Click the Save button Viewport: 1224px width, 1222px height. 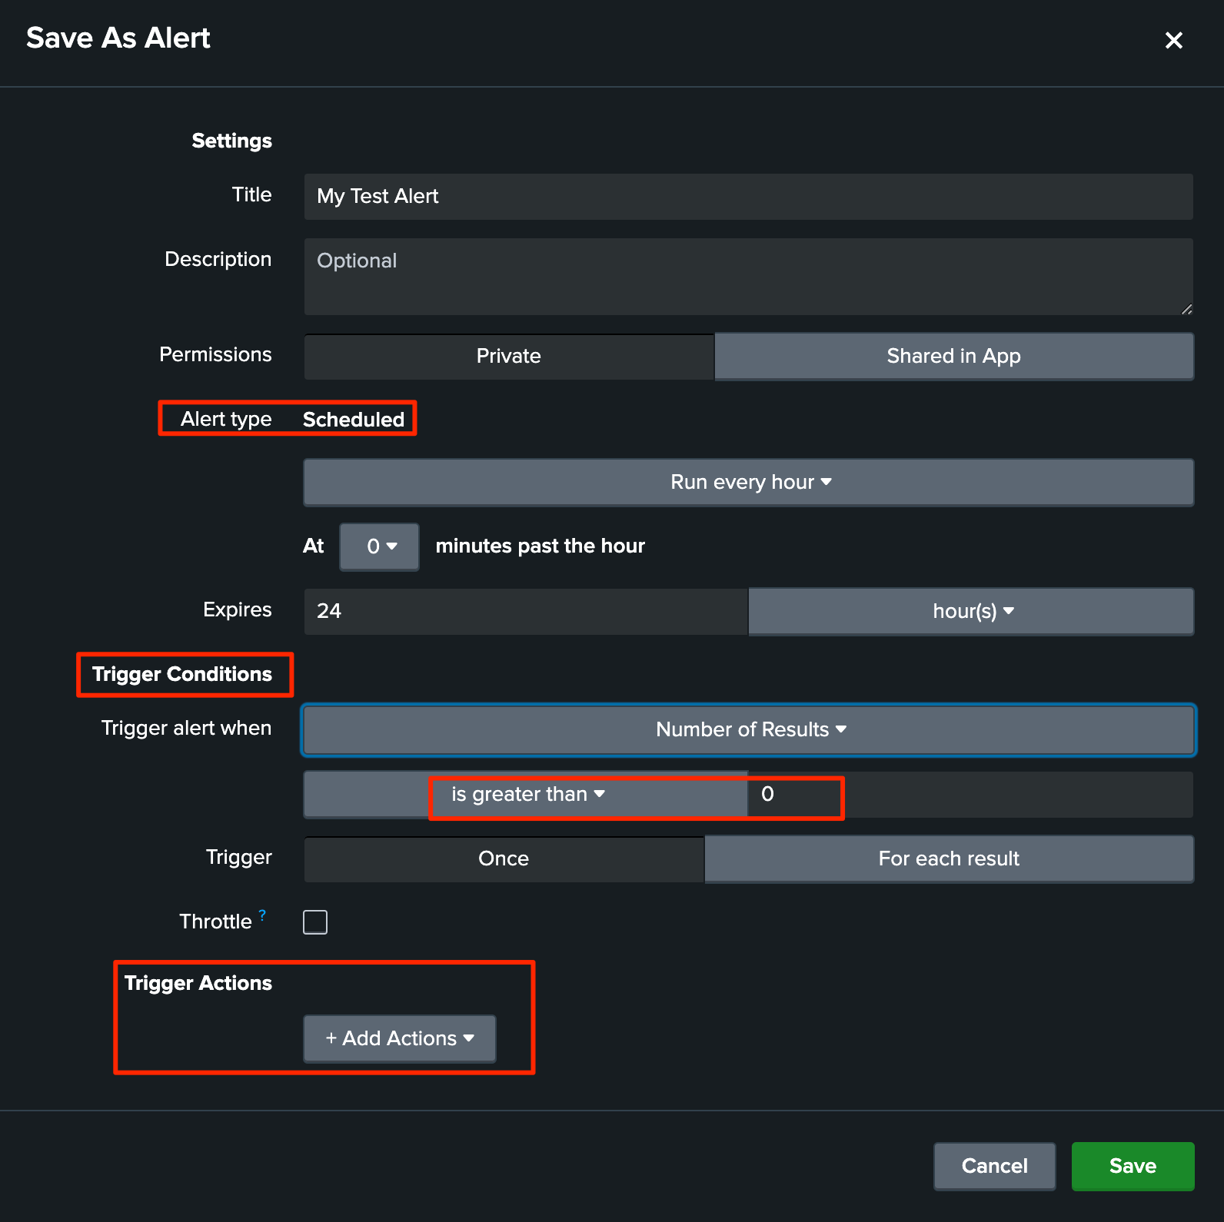click(1133, 1166)
